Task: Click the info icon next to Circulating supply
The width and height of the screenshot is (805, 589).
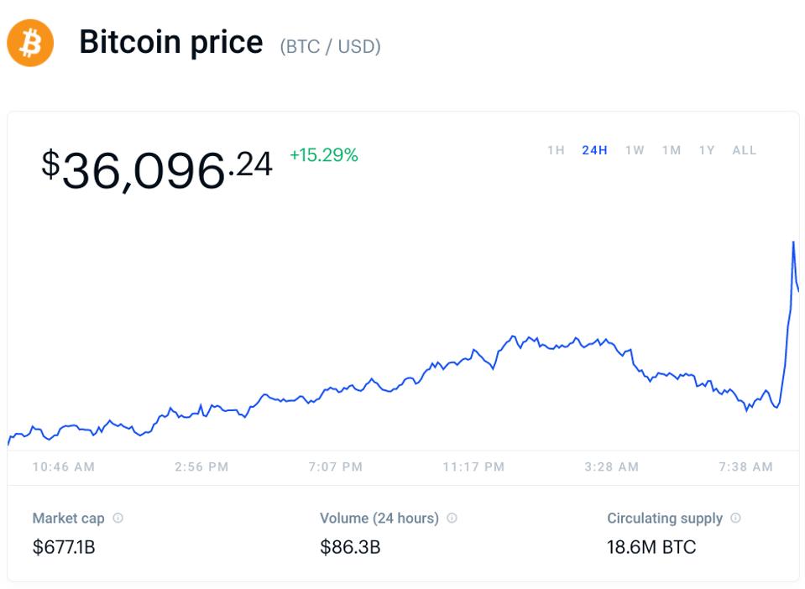Action: pos(735,518)
